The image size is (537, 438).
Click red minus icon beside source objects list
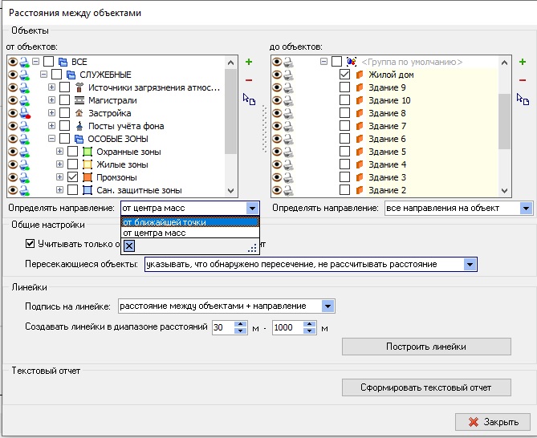coord(249,80)
